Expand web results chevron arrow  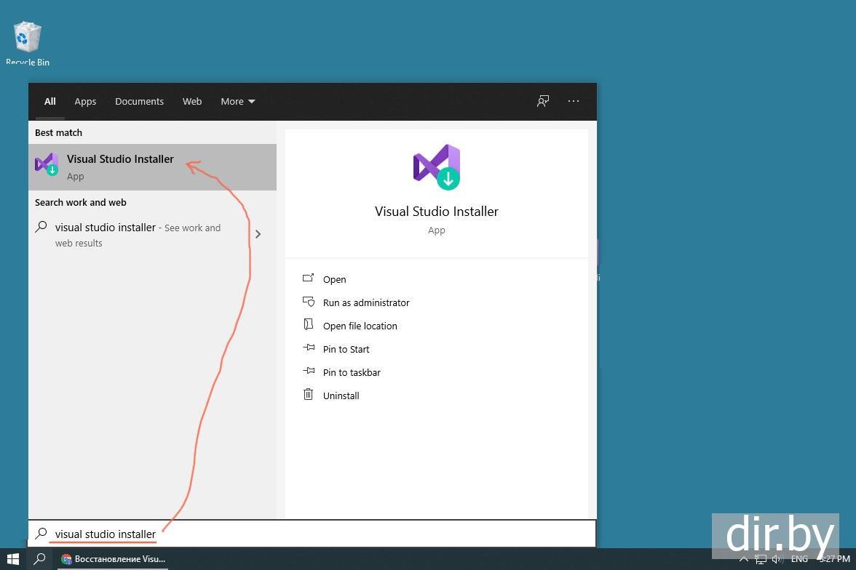[258, 234]
